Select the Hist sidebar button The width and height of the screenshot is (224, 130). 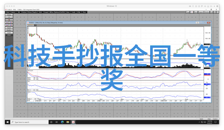click(9, 35)
